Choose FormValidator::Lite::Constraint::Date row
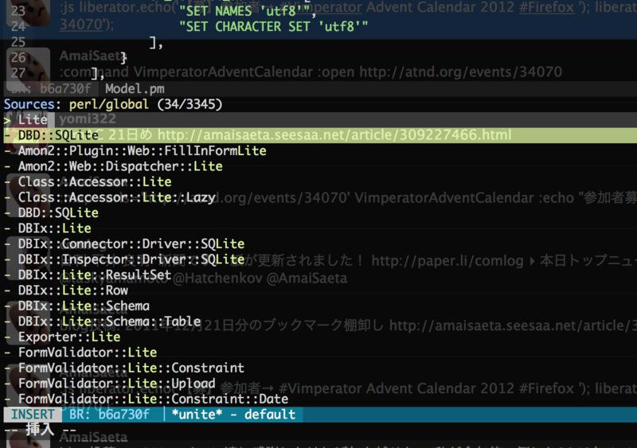637x448 pixels. click(153, 399)
